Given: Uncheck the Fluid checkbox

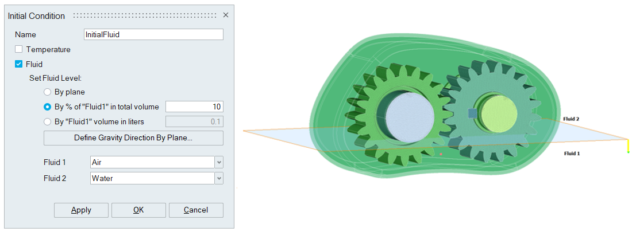Looking at the screenshot, I should click(x=19, y=65).
